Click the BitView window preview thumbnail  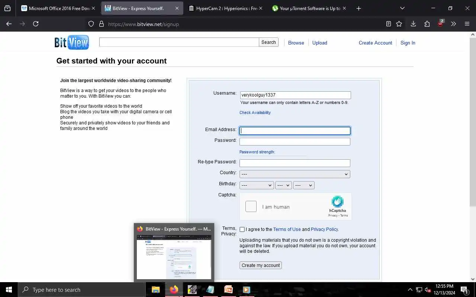[x=174, y=257]
